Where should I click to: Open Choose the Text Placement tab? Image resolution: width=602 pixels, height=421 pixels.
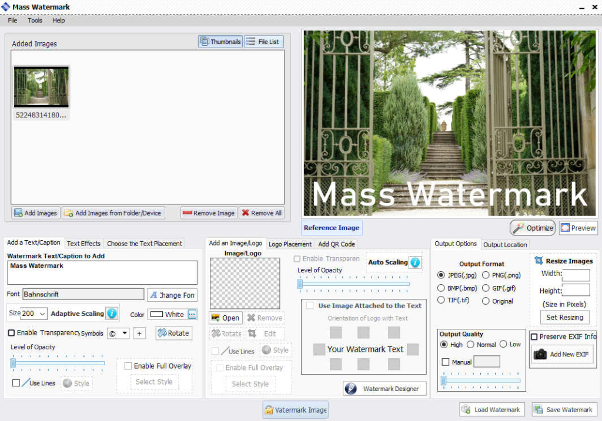click(145, 244)
